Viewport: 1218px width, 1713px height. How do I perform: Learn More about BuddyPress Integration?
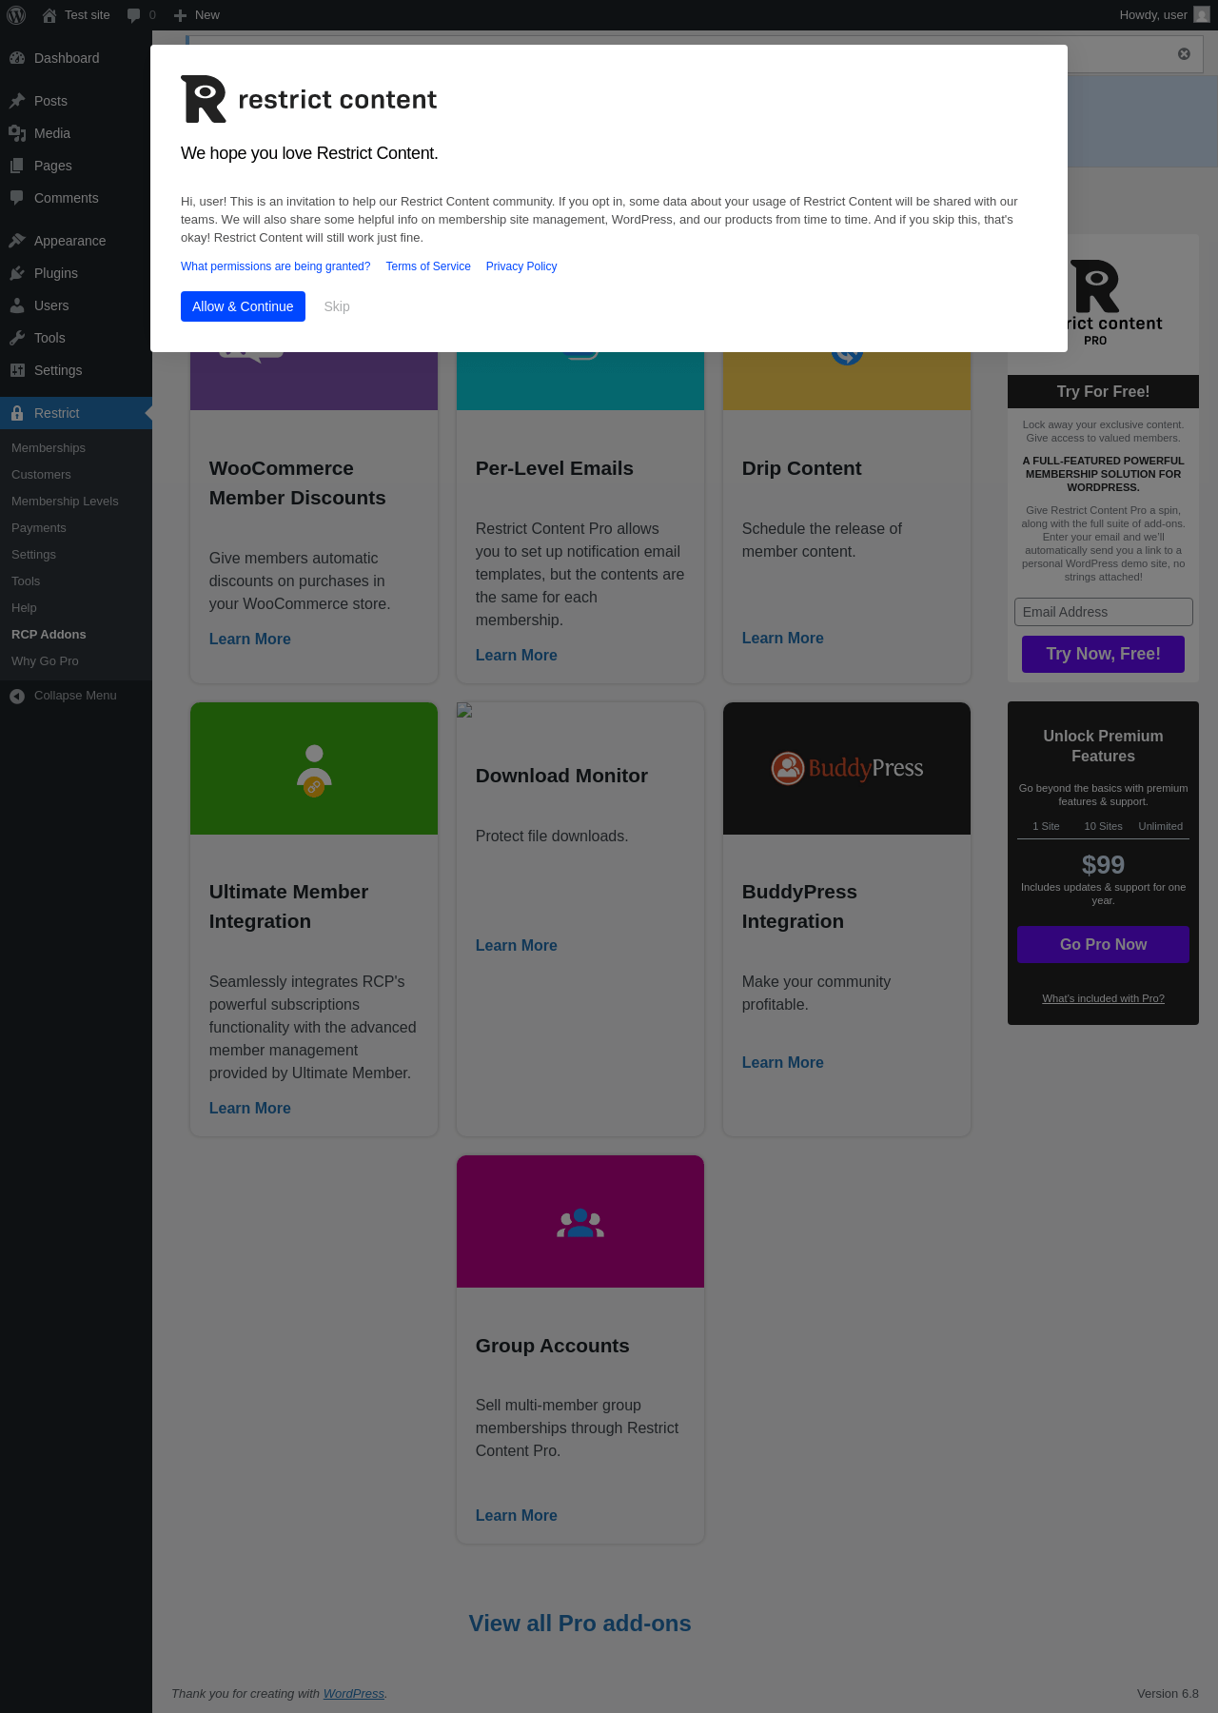point(783,1063)
